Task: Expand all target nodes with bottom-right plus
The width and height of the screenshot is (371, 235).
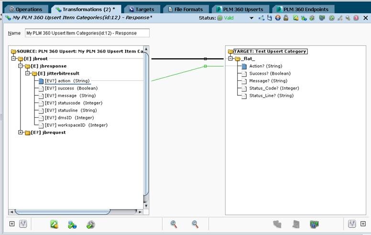Action: click(363, 224)
